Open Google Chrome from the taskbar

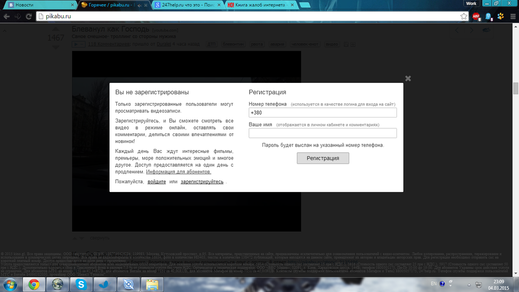[34, 284]
